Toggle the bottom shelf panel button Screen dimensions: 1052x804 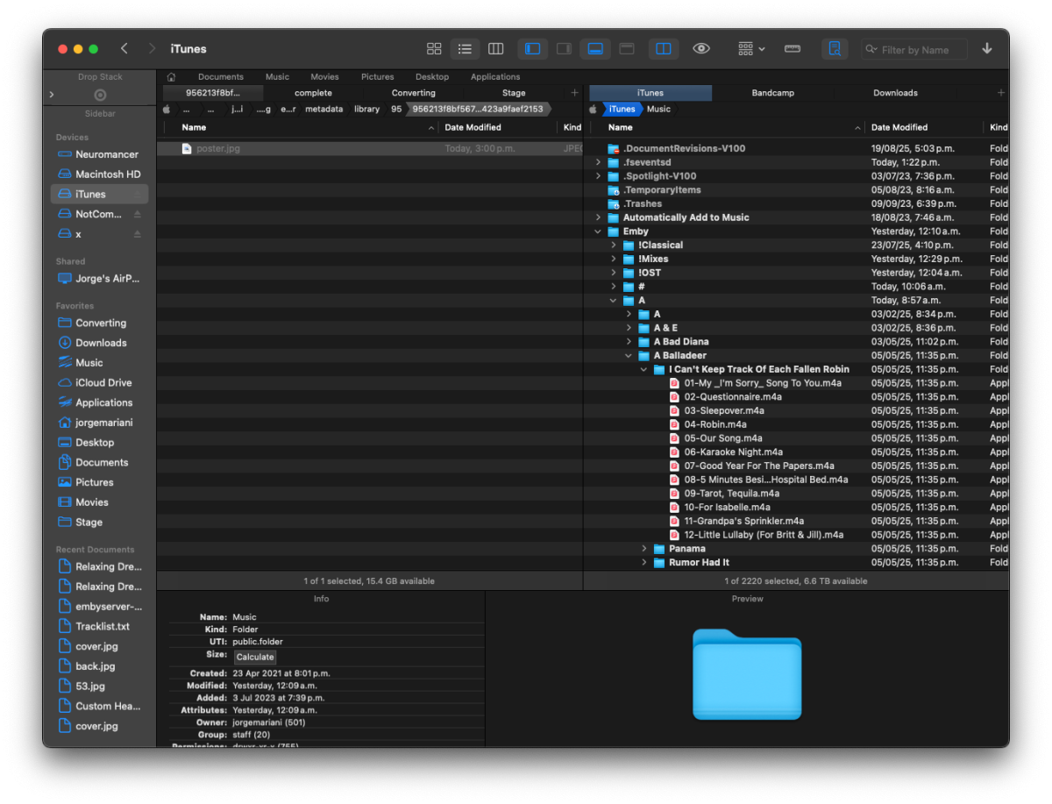(595, 49)
